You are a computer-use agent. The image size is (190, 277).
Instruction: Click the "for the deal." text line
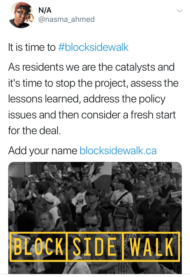[34, 131]
